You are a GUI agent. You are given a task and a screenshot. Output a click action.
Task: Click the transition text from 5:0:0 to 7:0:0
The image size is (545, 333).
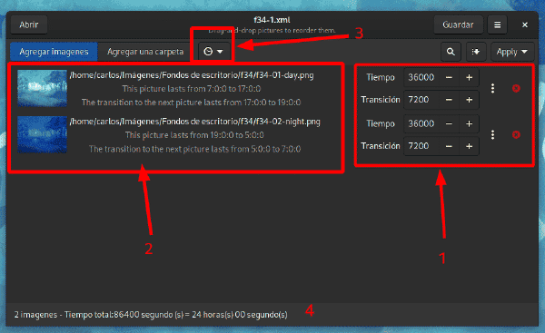(x=194, y=149)
